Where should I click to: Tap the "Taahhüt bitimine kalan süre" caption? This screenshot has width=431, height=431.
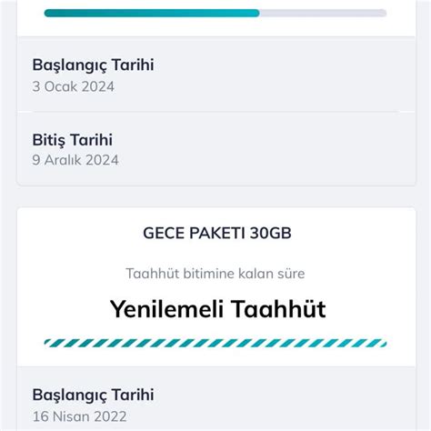(x=215, y=274)
